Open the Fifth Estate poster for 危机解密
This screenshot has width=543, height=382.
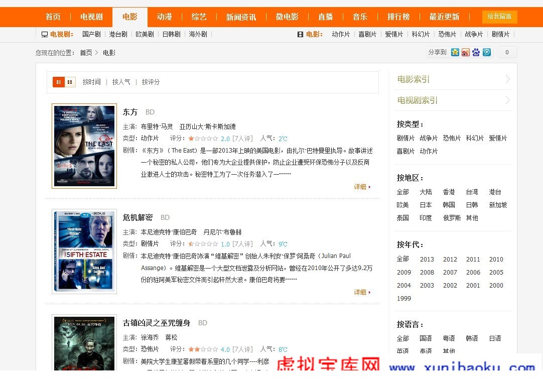pyautogui.click(x=84, y=251)
